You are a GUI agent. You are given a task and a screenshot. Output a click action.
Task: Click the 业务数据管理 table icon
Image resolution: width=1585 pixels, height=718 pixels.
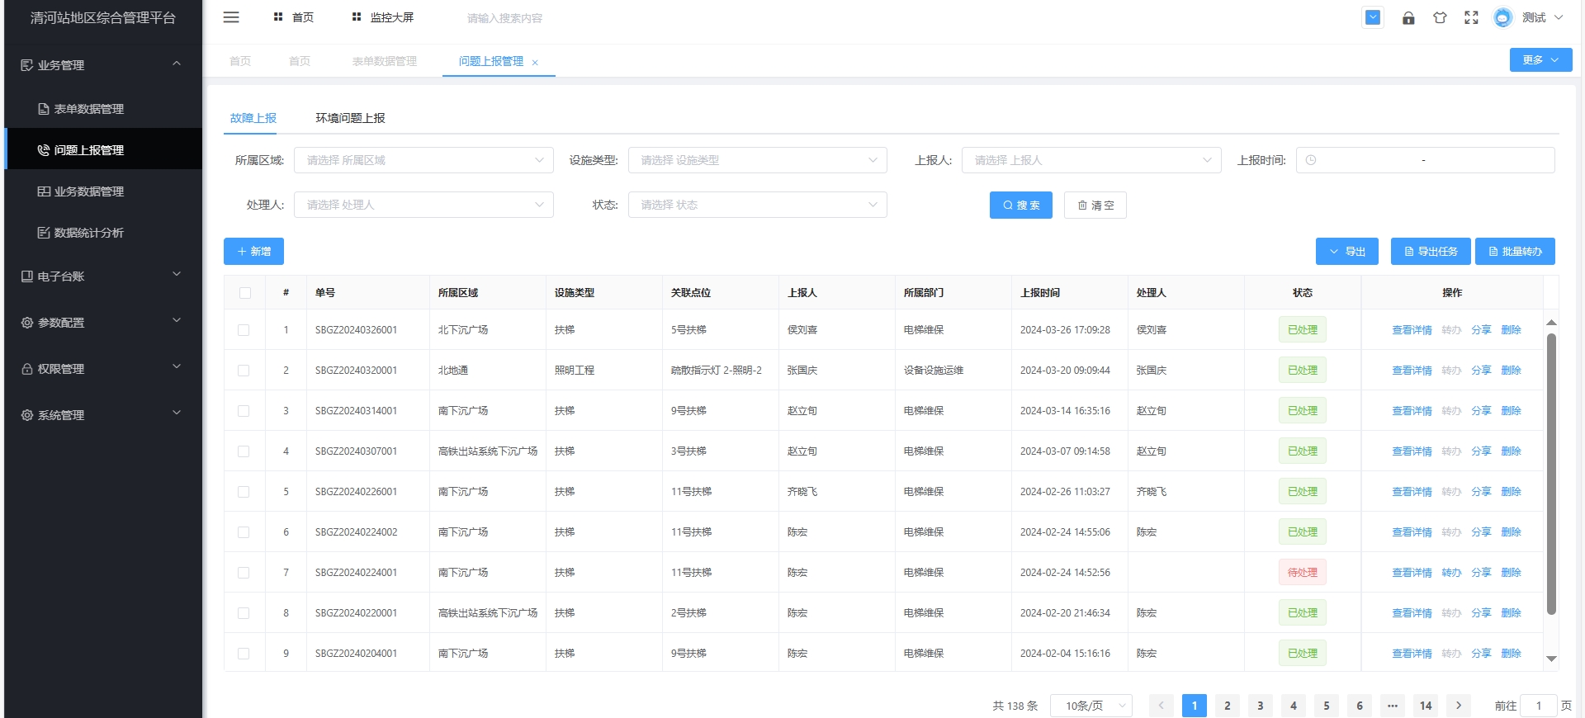tap(44, 191)
